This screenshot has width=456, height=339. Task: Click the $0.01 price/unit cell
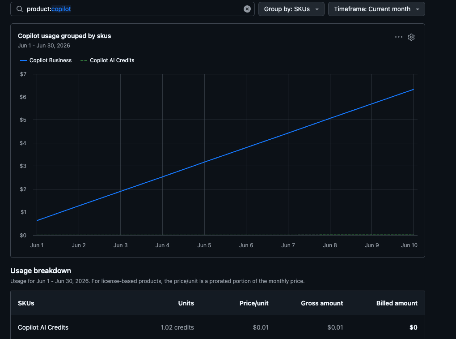pos(261,327)
